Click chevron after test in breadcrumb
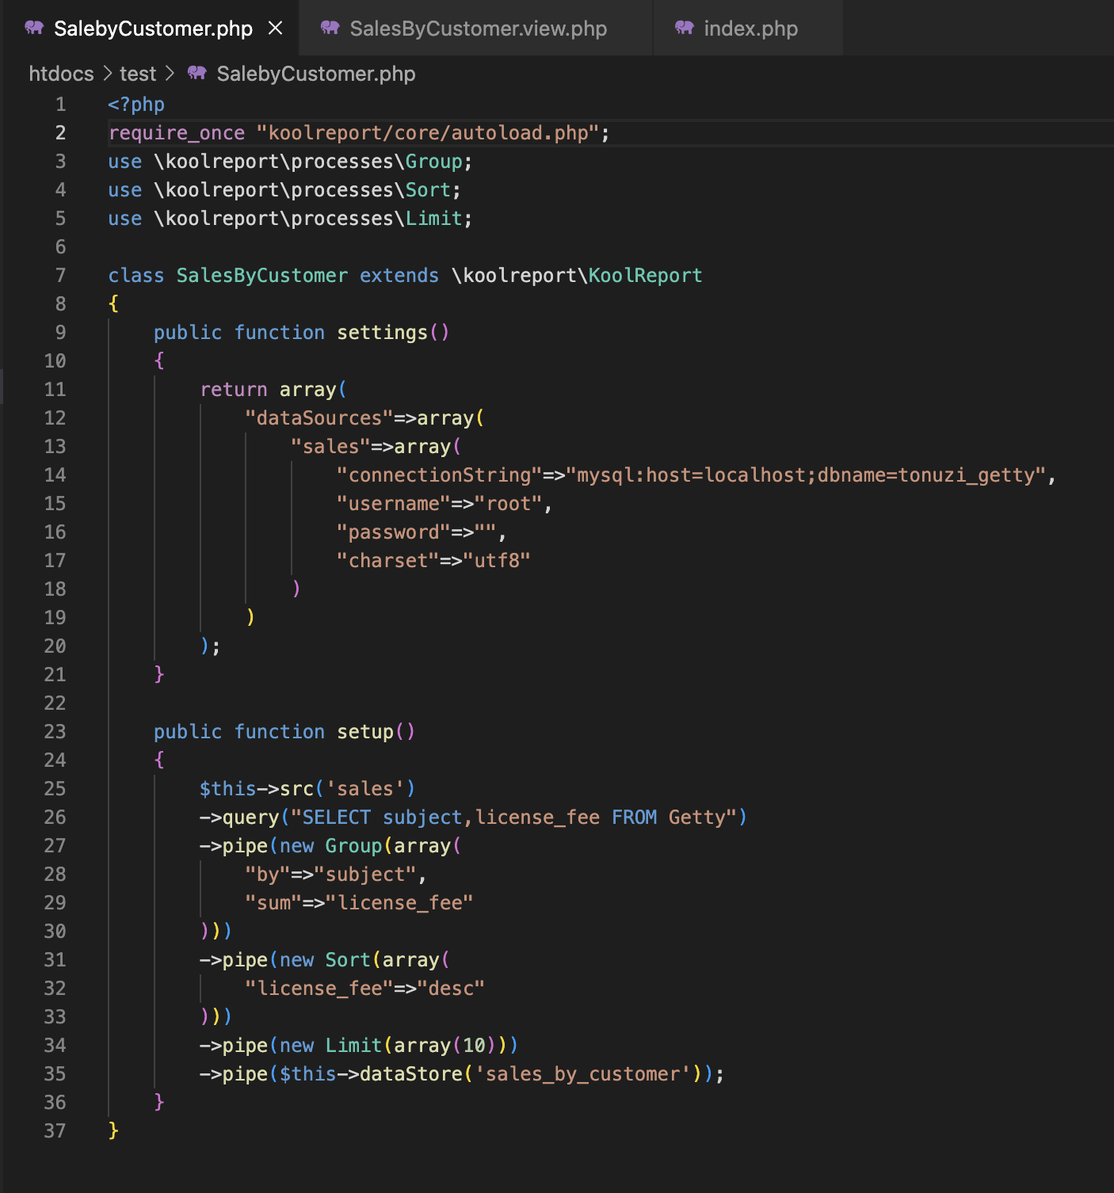1114x1193 pixels. tap(170, 74)
